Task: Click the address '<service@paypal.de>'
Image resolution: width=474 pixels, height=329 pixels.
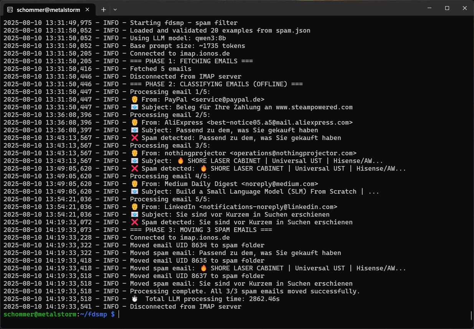Action: [x=228, y=99]
